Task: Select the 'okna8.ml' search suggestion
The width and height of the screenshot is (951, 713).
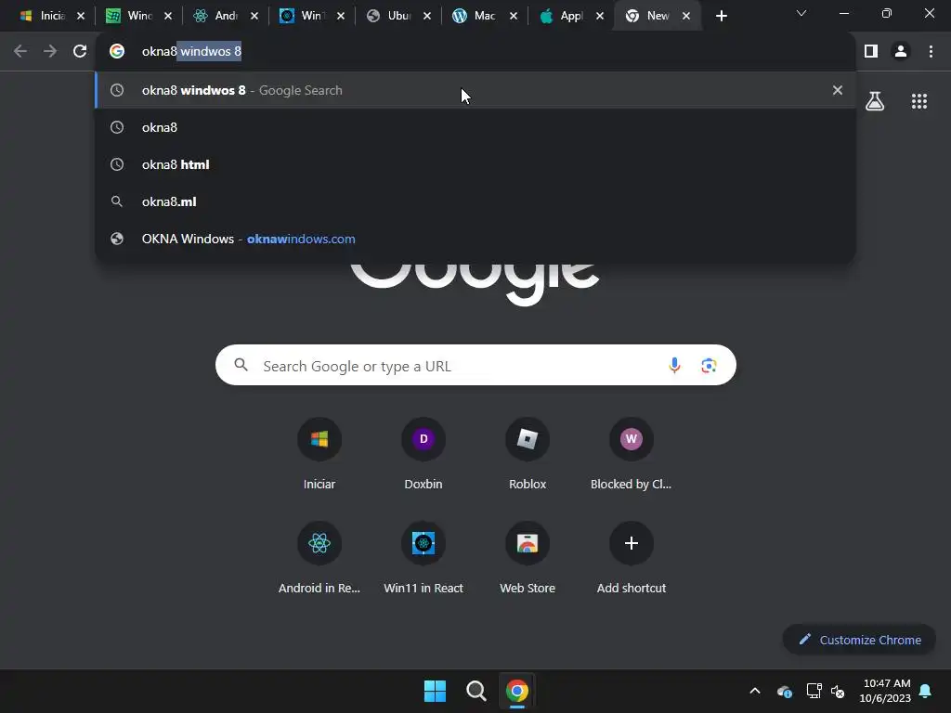Action: [475, 201]
